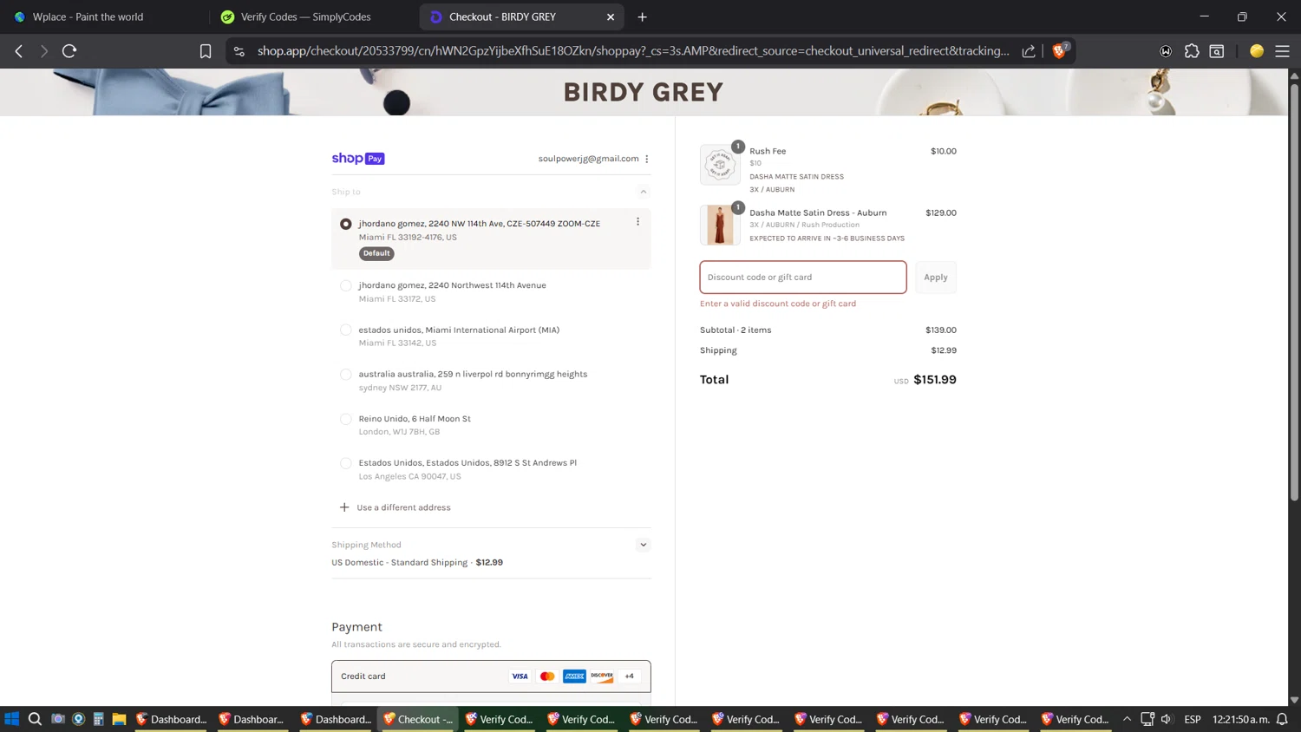
Task: Open the taskbar clock showing 12:21:50 a. m.
Action: pyautogui.click(x=1240, y=719)
